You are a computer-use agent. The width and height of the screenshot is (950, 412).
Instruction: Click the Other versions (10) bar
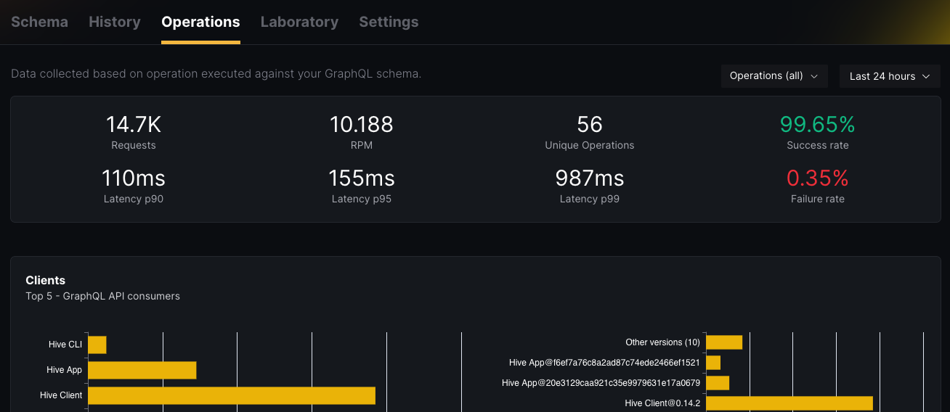tap(724, 342)
